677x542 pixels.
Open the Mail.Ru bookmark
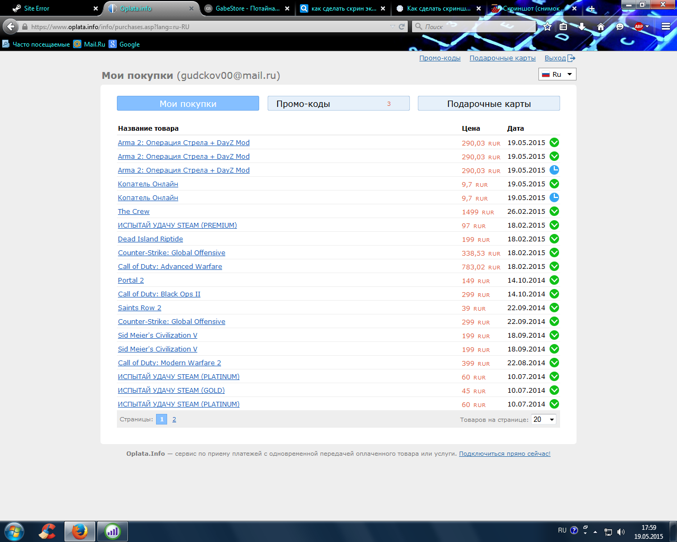[89, 44]
